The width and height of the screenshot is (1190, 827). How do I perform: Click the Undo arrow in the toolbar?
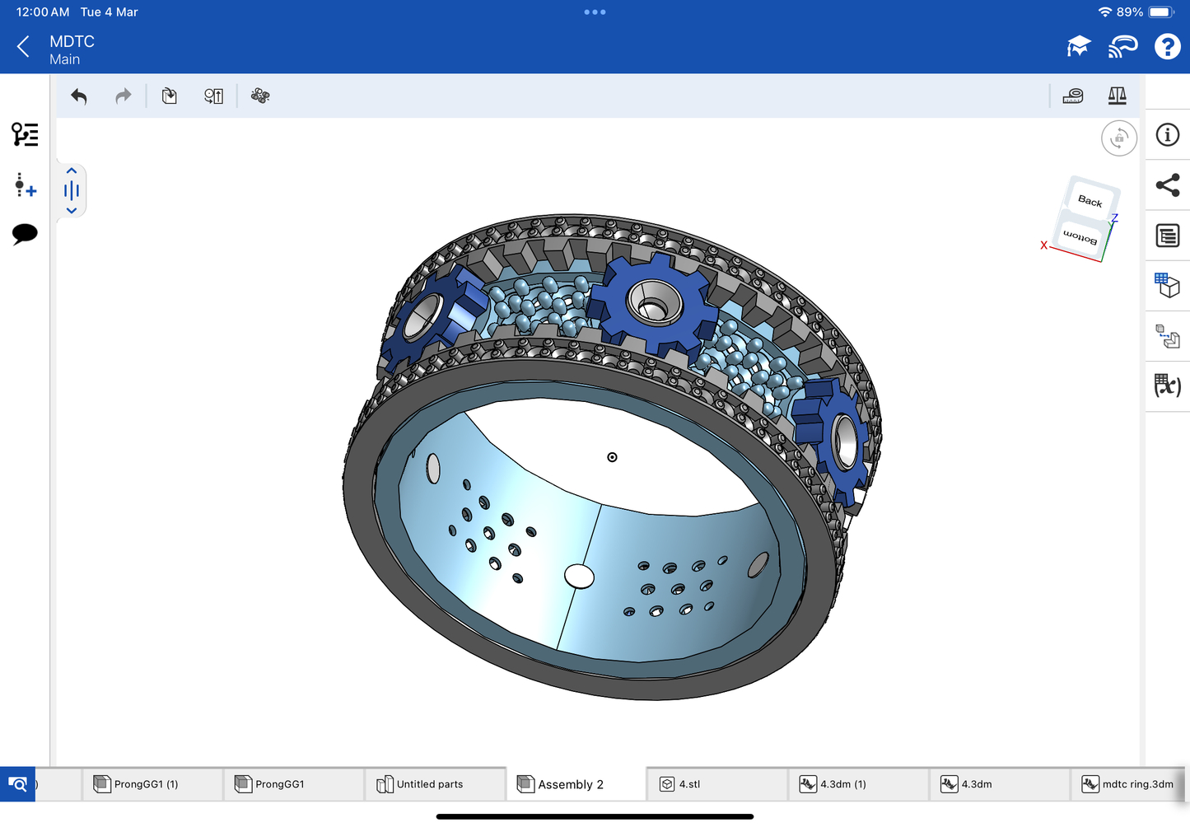tap(79, 96)
